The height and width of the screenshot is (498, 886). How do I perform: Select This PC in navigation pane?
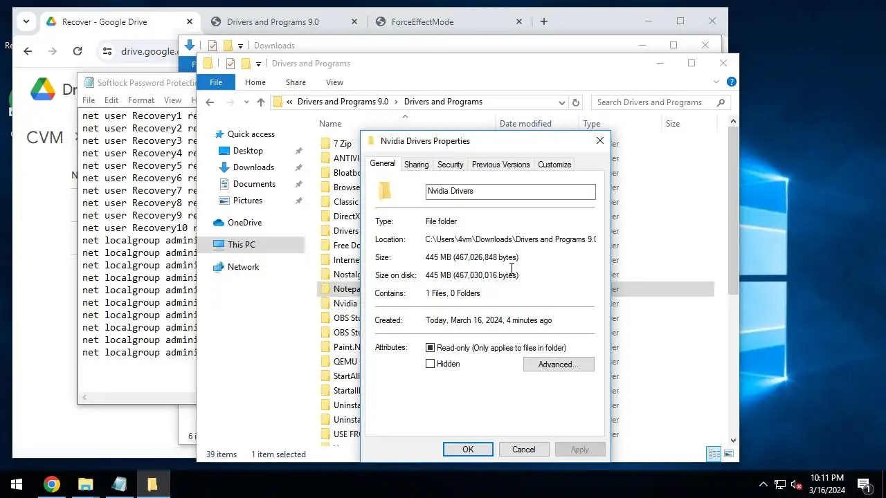[x=241, y=244]
